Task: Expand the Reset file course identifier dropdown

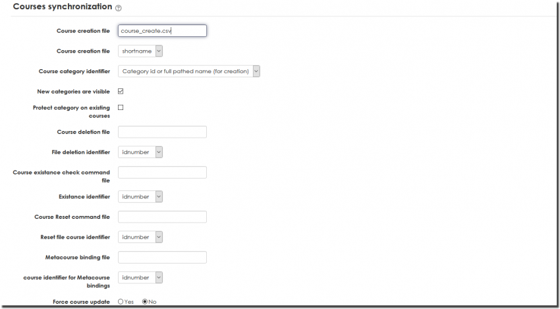Action: coord(140,237)
